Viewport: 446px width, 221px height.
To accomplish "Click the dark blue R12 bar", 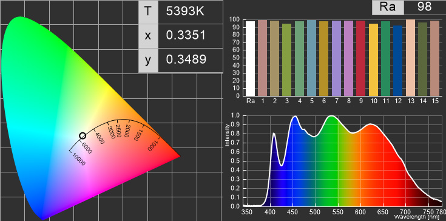I will [397, 61].
